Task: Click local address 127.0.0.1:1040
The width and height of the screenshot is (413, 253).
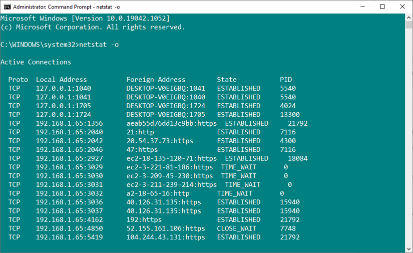Action: point(64,88)
